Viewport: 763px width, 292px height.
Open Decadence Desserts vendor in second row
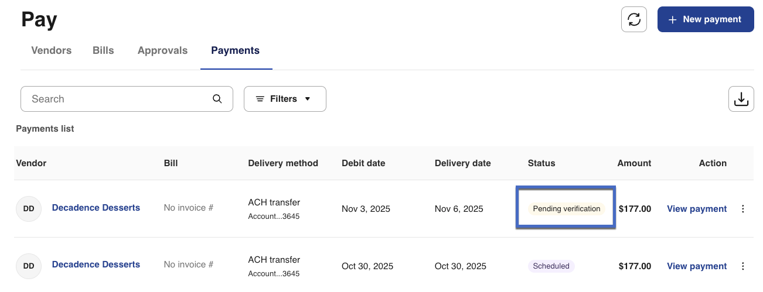[96, 264]
